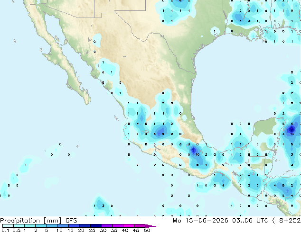Select the legend swatch between 10 and 15
301x232 pixels.
tap(63, 226)
